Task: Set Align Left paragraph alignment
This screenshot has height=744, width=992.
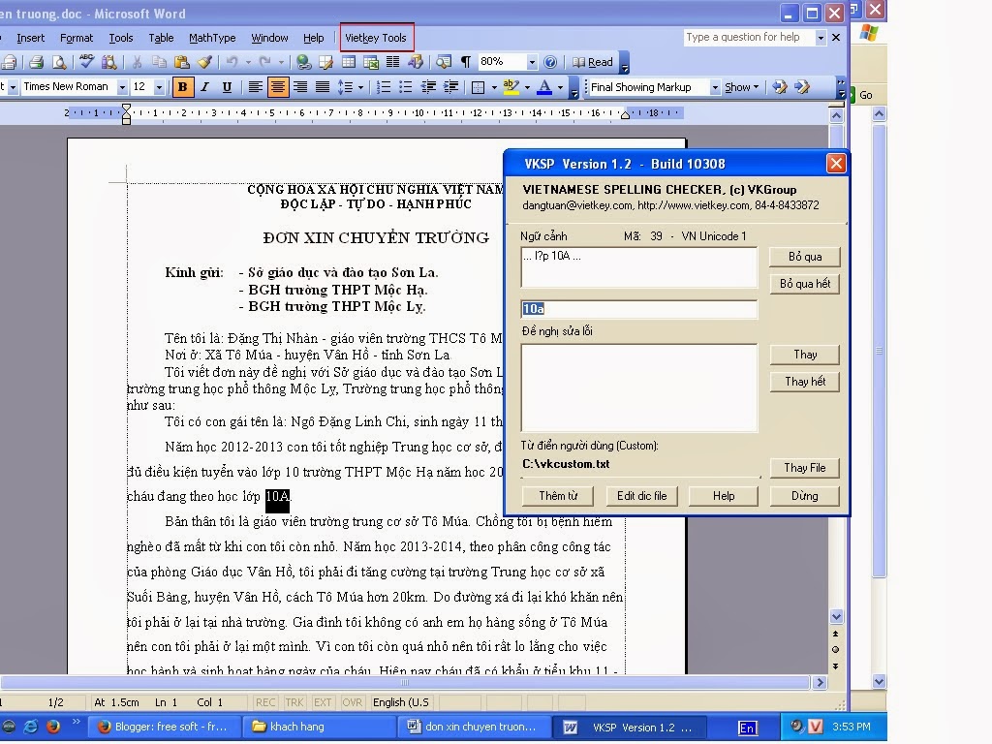Action: (x=255, y=87)
